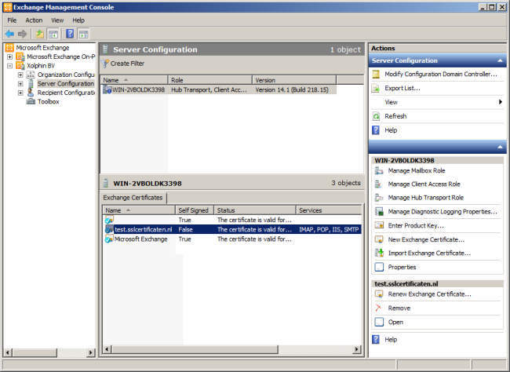Select the test.sslcertificaten.nl certificate row
Screen dimensions: 510x372
pyautogui.click(x=232, y=229)
